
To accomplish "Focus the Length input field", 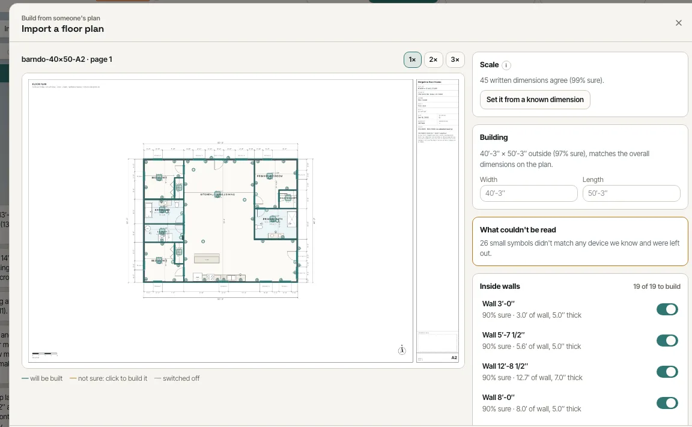I will point(631,193).
